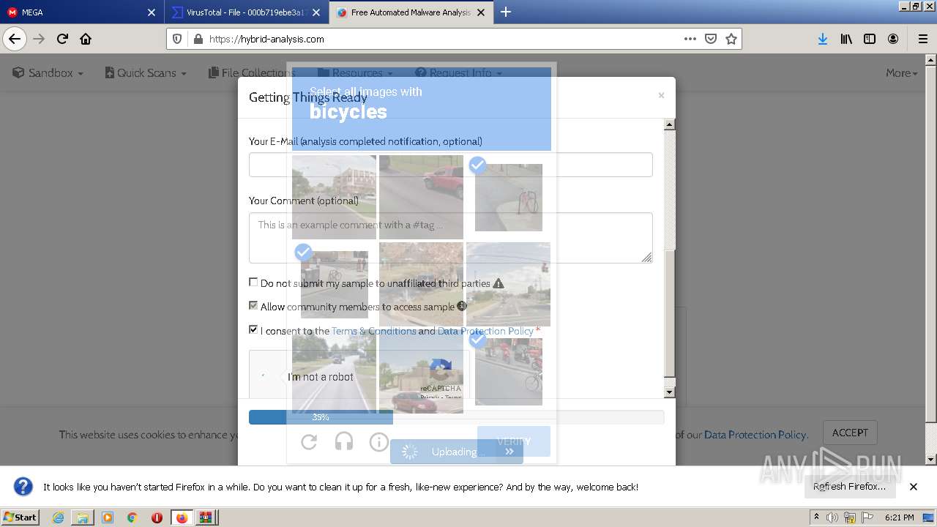937x527 pixels.
Task: Focus the E-Mail notification input field
Action: (450, 165)
